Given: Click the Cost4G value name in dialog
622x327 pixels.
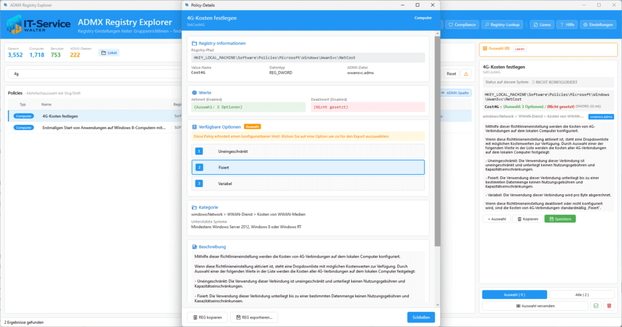Looking at the screenshot, I should coord(199,73).
